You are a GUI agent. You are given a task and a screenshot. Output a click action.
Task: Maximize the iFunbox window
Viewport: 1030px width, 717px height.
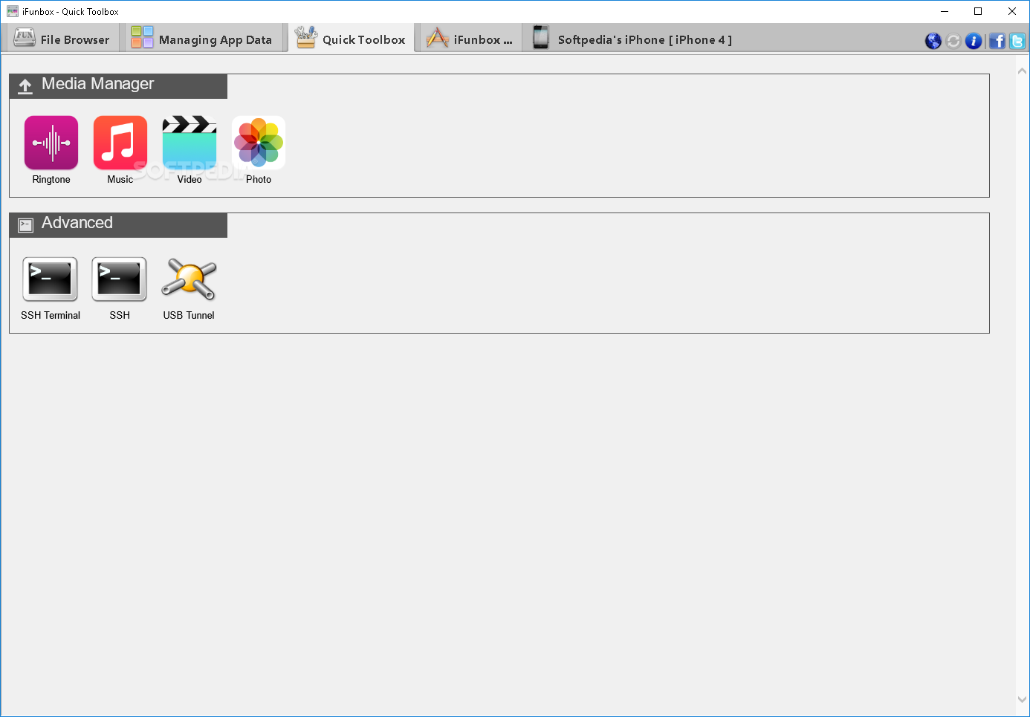(978, 11)
